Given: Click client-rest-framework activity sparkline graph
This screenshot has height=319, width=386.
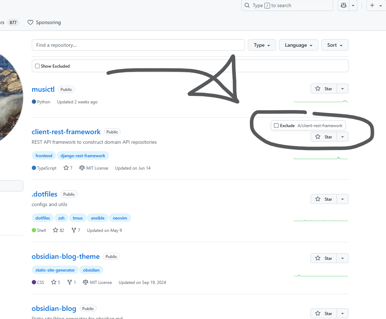Looking at the screenshot, I should [x=321, y=158].
